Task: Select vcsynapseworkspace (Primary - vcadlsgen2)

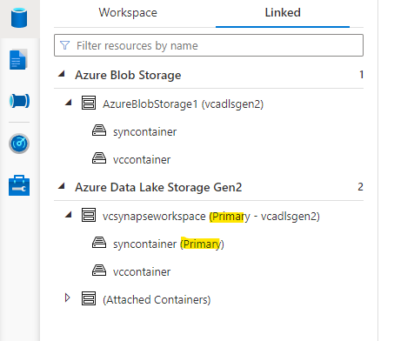Action: click(x=211, y=217)
